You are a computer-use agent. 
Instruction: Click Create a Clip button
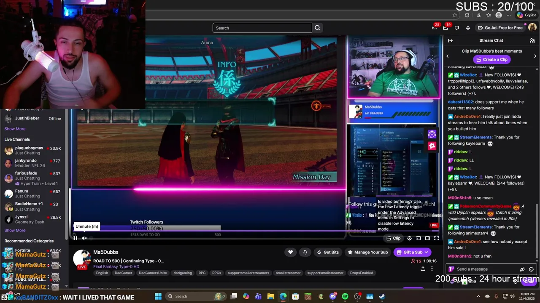tap(491, 59)
